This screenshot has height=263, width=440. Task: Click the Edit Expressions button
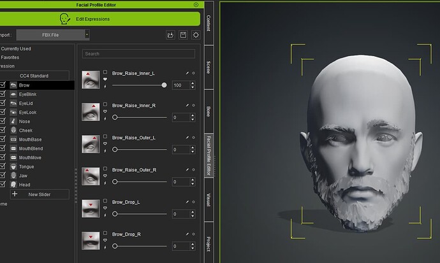pos(100,18)
